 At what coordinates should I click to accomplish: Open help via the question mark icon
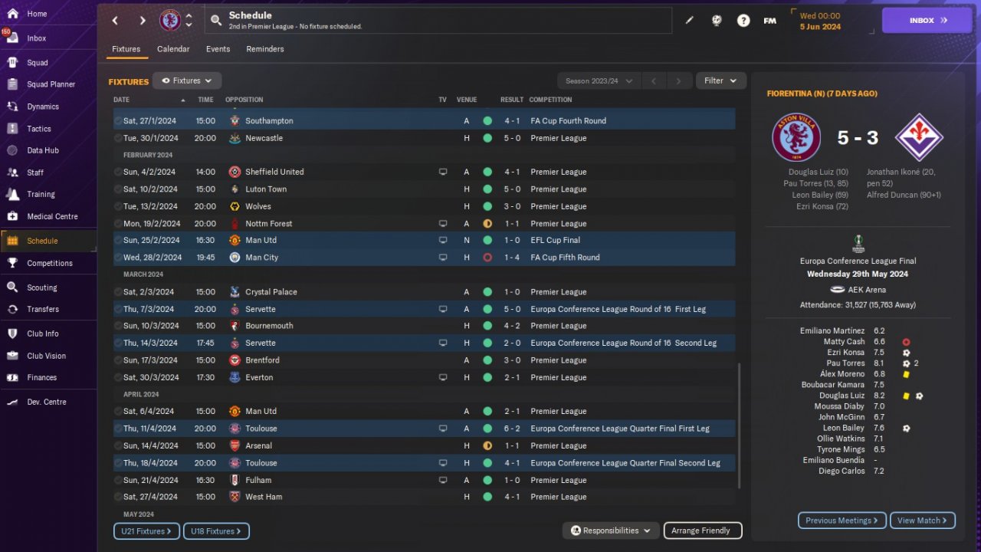[743, 21]
